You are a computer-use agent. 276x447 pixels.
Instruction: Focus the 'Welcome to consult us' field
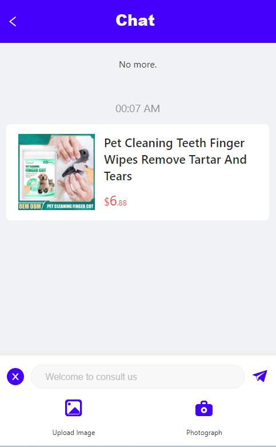(x=138, y=376)
